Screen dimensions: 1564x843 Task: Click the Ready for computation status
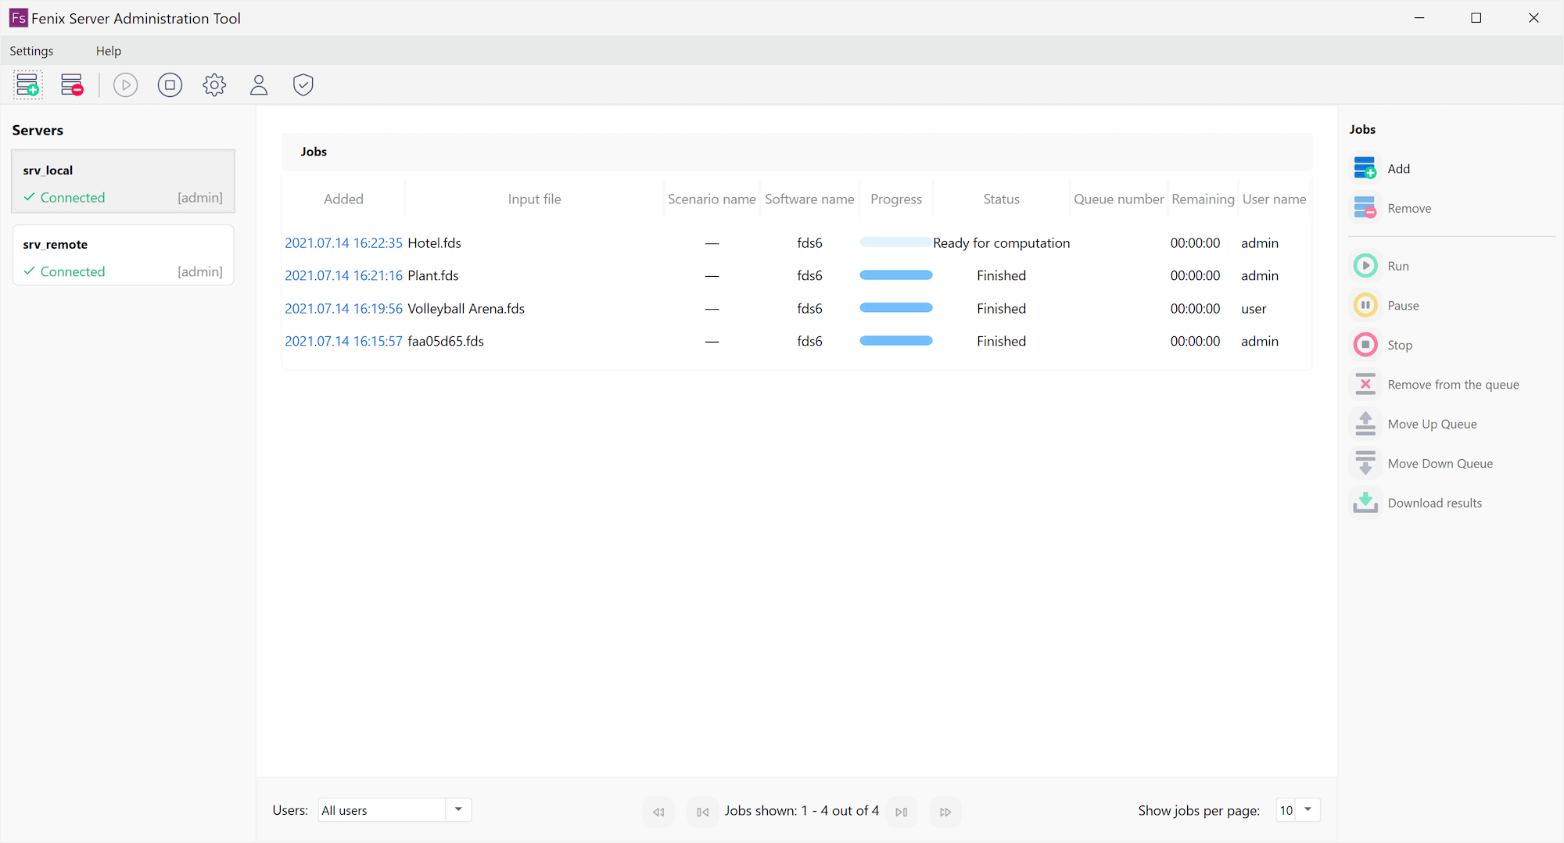[x=1002, y=242]
